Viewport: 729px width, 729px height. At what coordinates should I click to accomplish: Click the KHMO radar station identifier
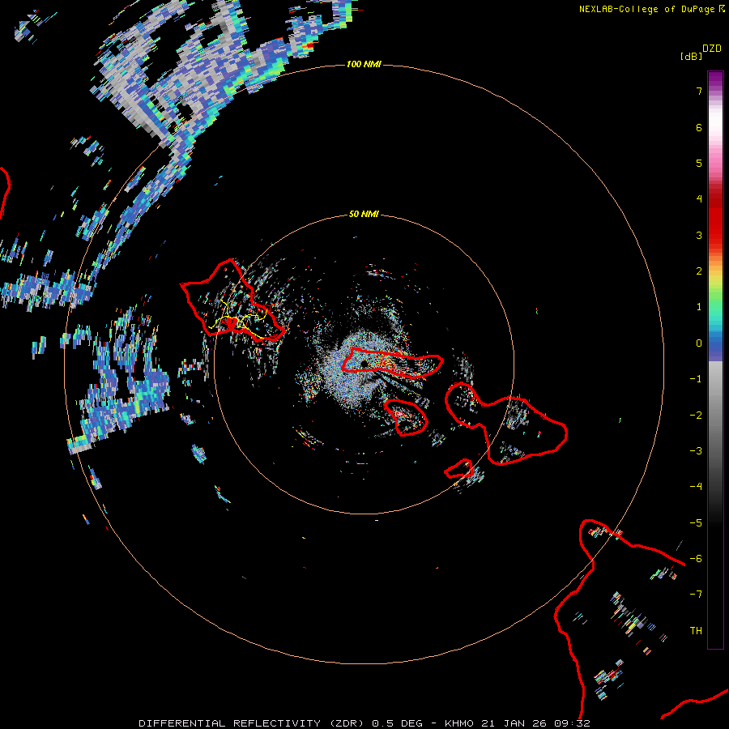[459, 723]
